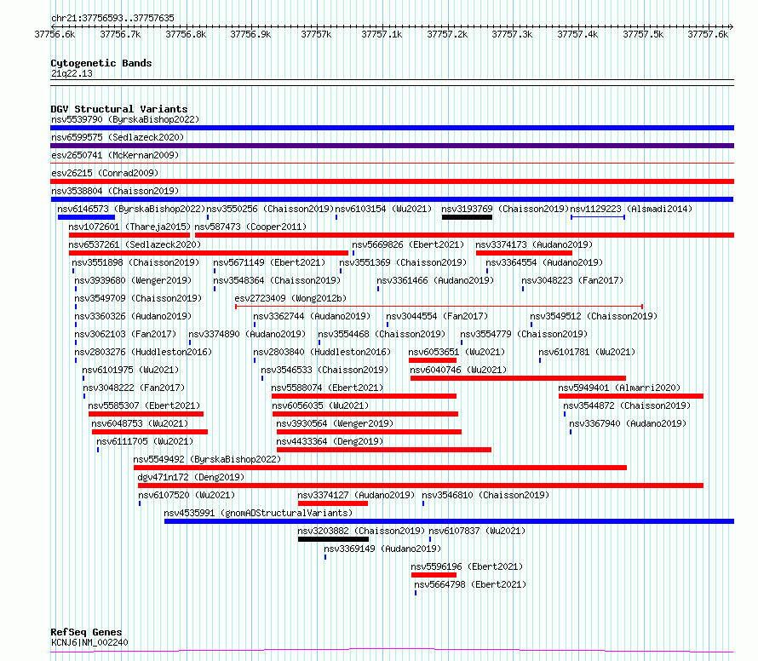Select nsv3544872 (Chaisson2019) variant
Viewport: 758px width, 661px height.
(x=627, y=405)
